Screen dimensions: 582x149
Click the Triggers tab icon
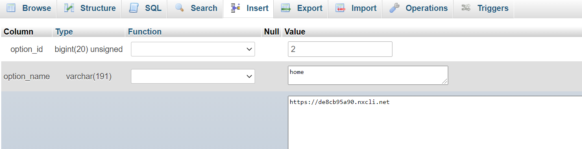click(466, 8)
